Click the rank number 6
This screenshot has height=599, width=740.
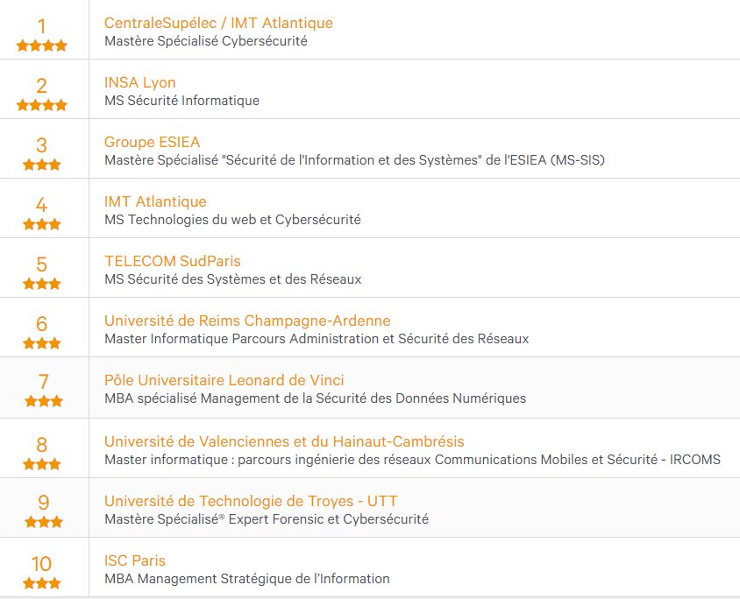[x=41, y=324]
